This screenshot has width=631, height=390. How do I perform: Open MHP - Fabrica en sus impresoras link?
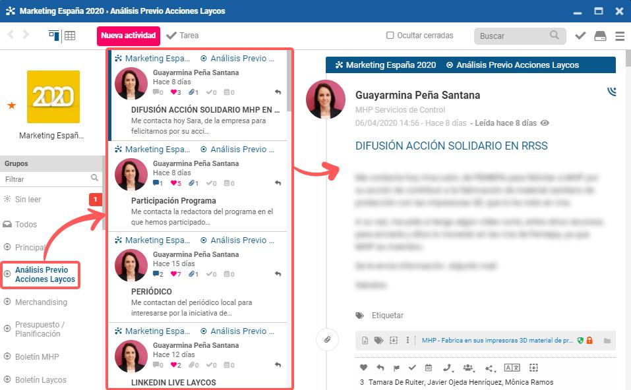(497, 340)
